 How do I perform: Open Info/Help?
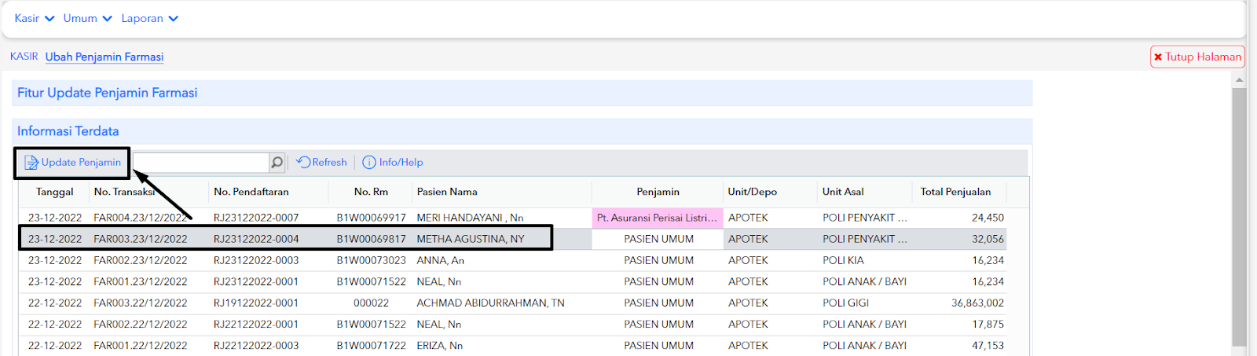coord(393,163)
